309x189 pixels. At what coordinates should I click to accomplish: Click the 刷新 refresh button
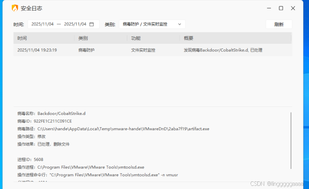pyautogui.click(x=279, y=24)
